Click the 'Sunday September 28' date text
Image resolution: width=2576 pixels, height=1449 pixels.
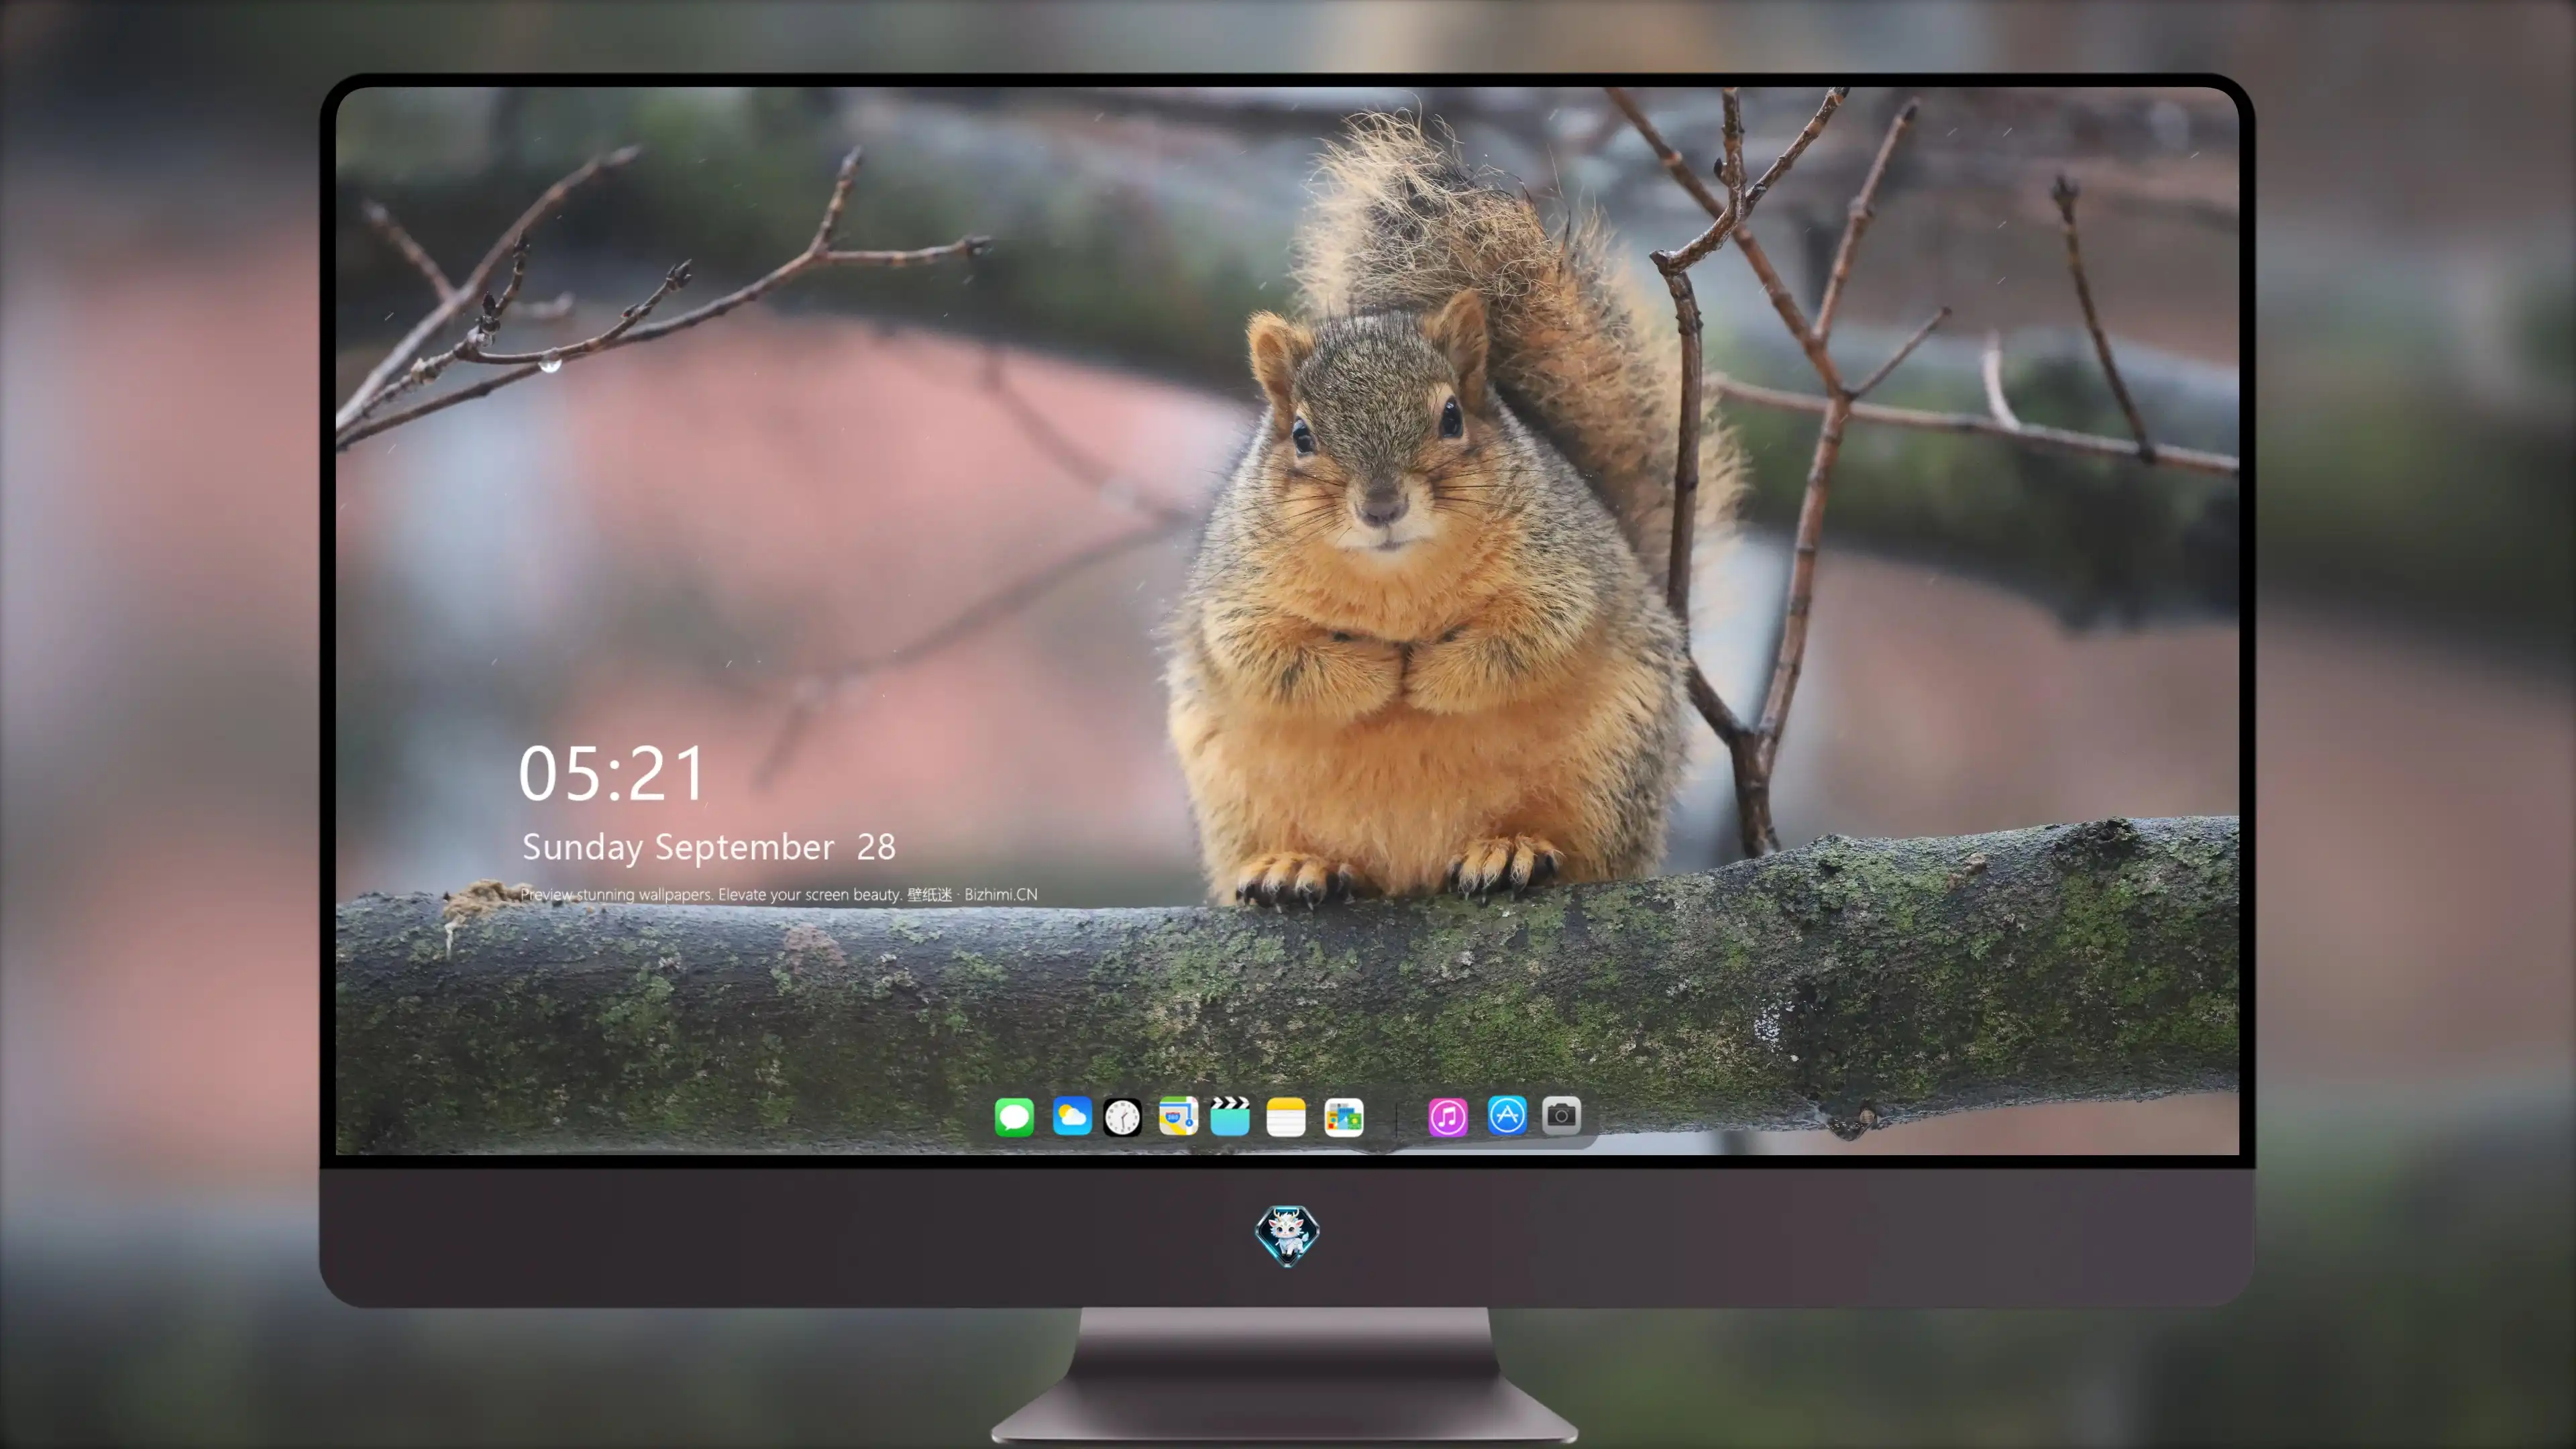(x=709, y=847)
